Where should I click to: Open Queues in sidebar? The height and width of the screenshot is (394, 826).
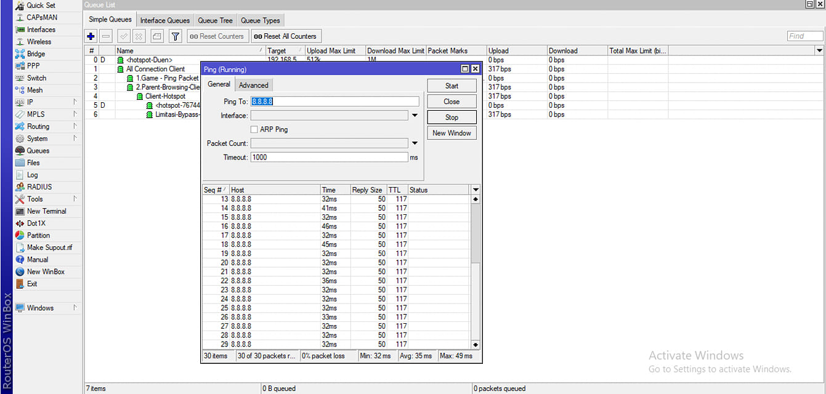coord(38,151)
